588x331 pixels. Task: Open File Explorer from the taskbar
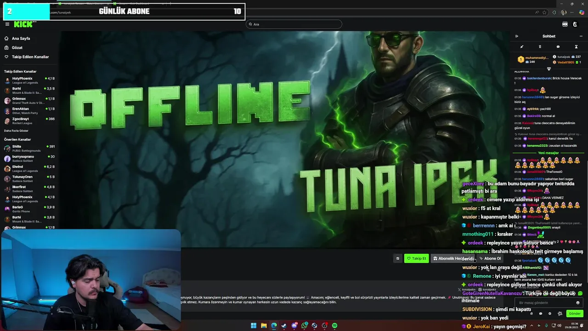click(x=264, y=325)
